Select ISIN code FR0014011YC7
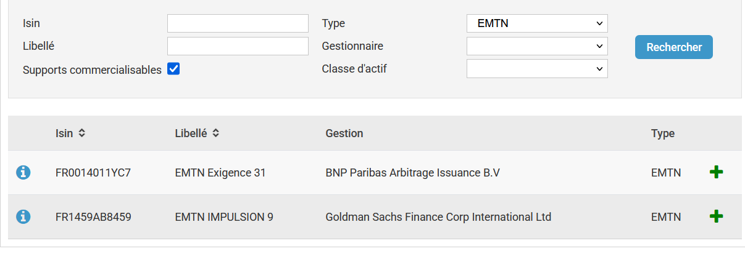745x254 pixels. [93, 173]
